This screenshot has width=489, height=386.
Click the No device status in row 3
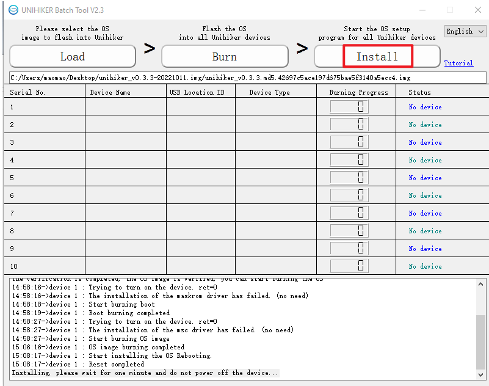tap(425, 142)
